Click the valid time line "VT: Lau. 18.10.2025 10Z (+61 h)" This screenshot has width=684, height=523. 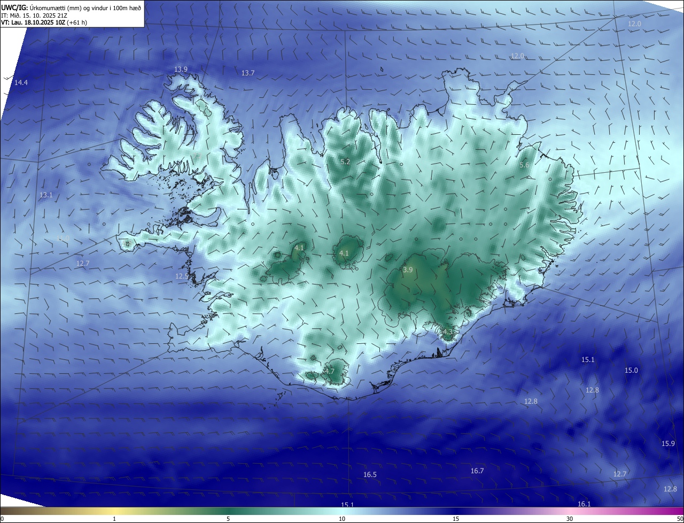coord(44,22)
